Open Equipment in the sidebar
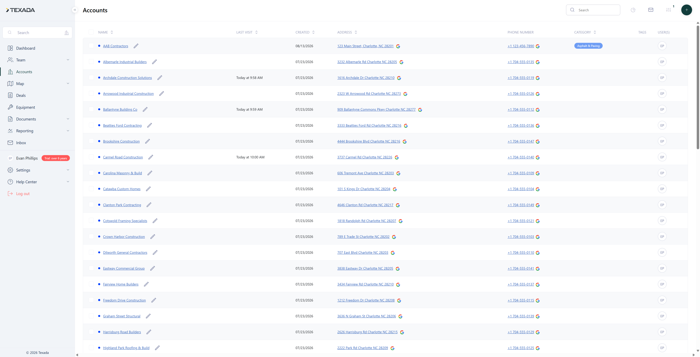The image size is (700, 357). [x=25, y=107]
